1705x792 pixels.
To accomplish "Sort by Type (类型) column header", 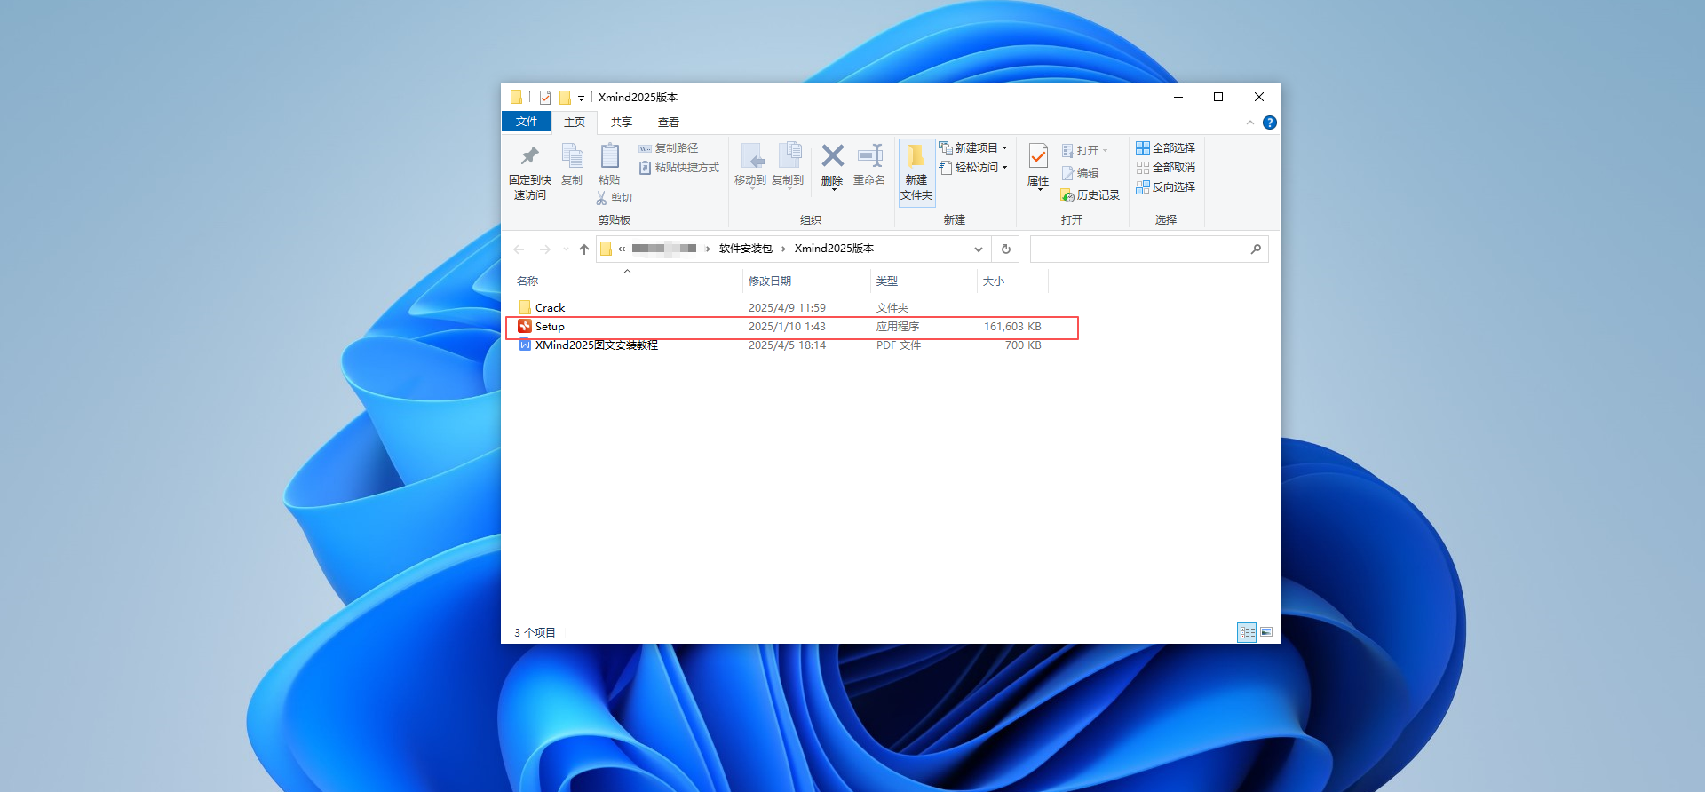I will pos(886,281).
